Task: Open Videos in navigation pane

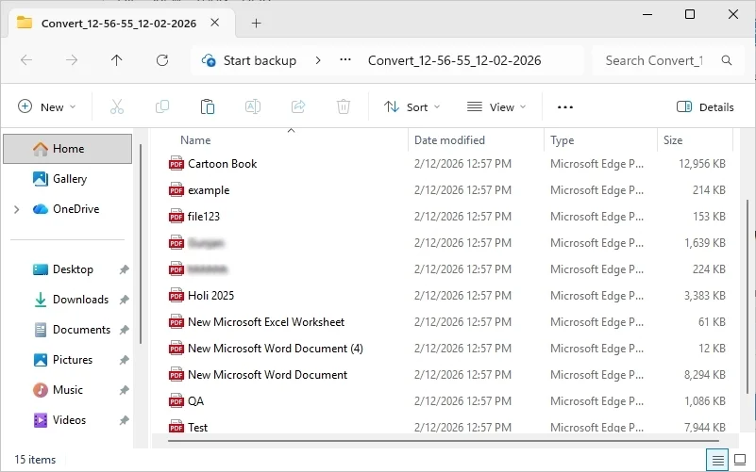Action: [69, 420]
